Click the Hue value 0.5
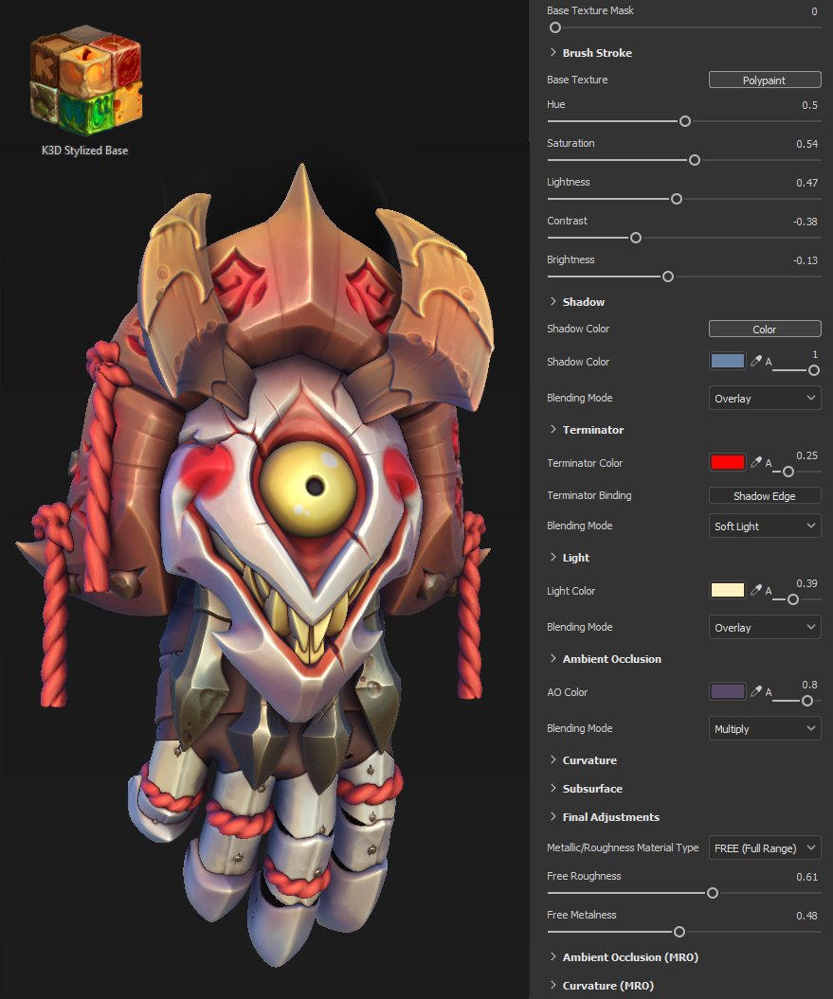The image size is (833, 999). click(809, 105)
